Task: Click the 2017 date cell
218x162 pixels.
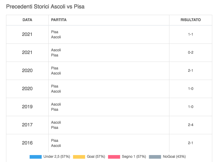Action: (x=27, y=125)
